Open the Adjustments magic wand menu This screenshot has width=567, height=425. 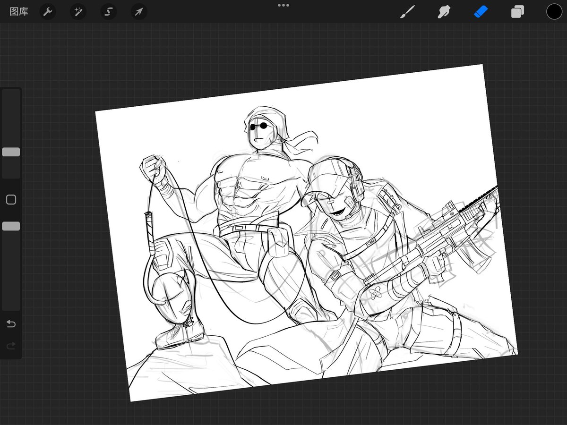(78, 12)
